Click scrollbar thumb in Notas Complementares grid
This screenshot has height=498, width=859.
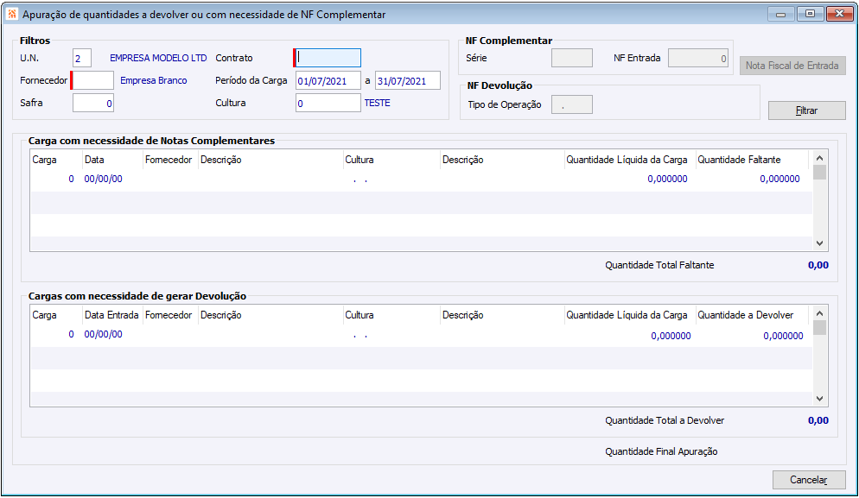point(819,173)
